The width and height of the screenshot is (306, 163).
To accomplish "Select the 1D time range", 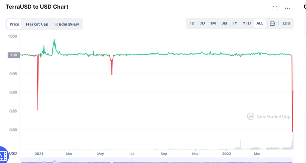I will point(192,23).
